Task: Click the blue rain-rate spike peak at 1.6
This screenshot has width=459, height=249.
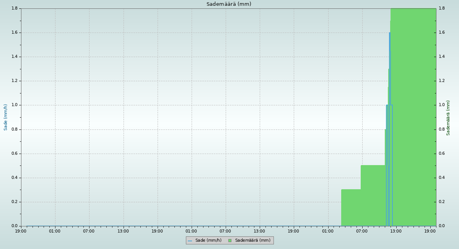Action: point(390,33)
